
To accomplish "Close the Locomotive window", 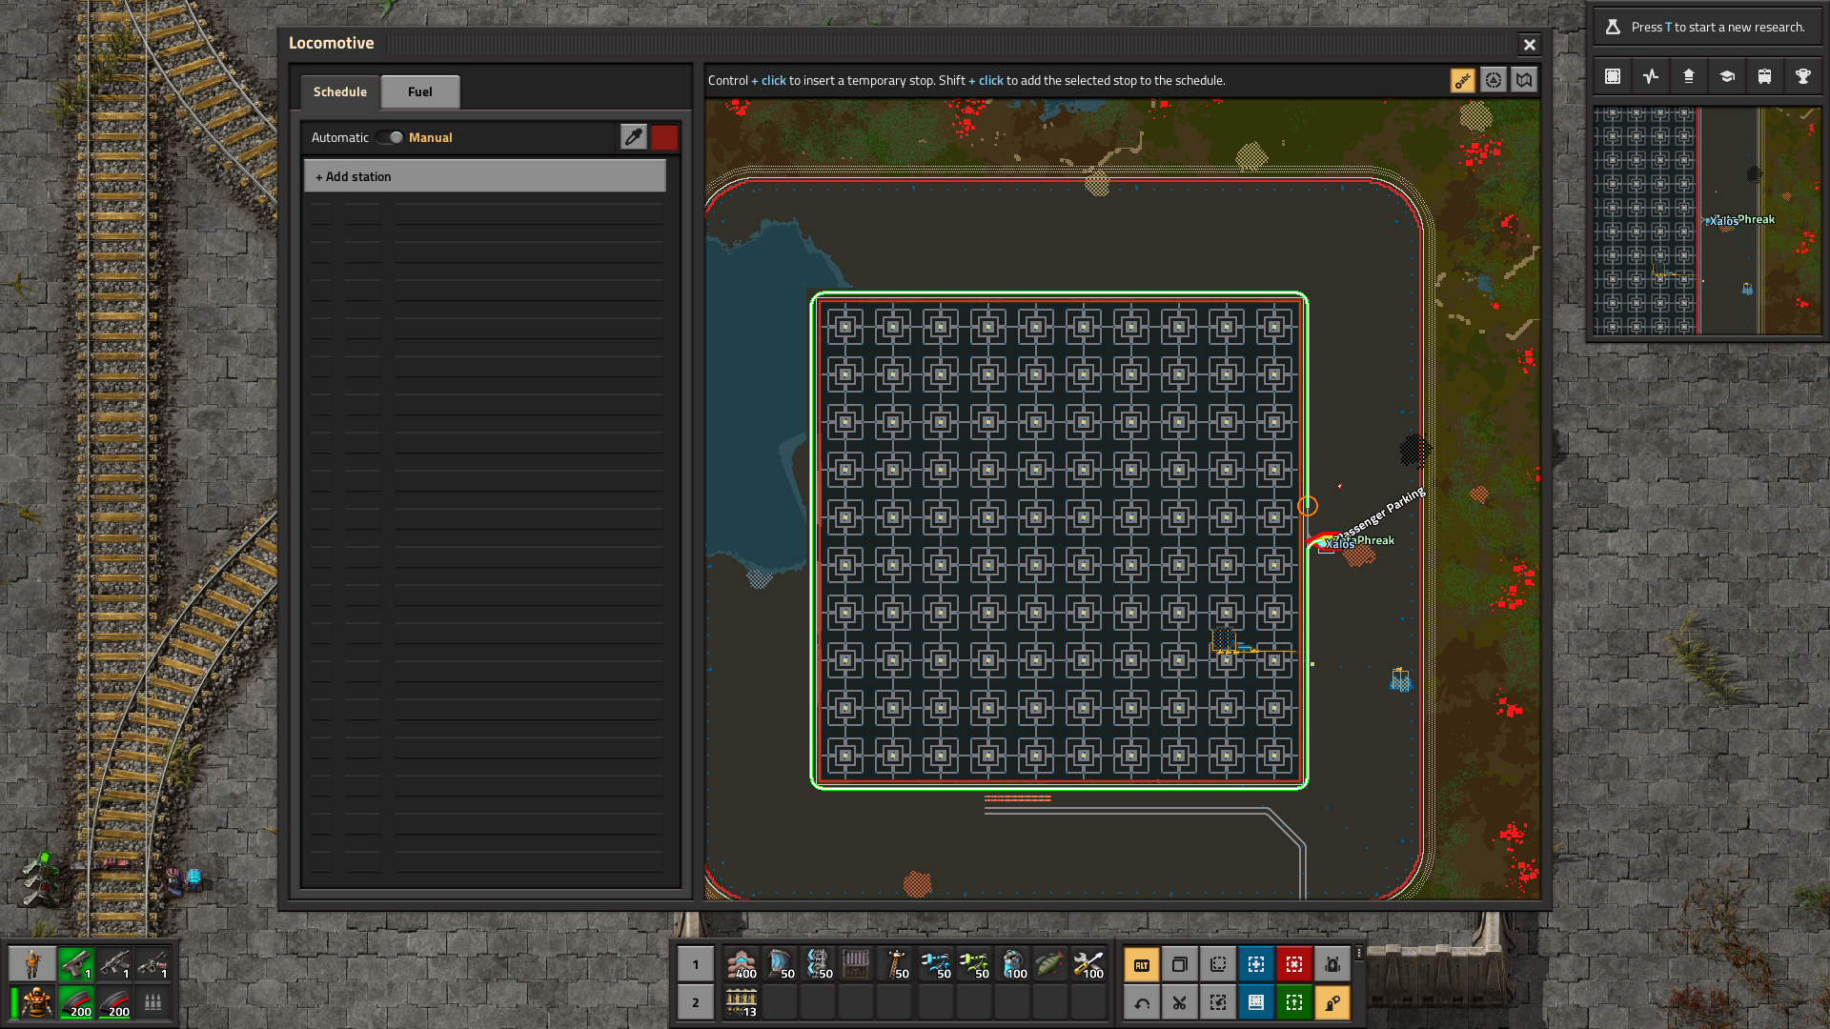I will point(1529,44).
